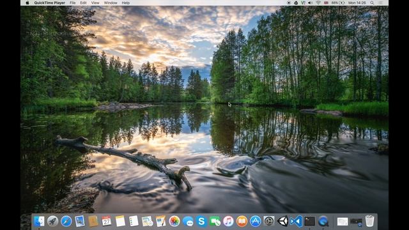This screenshot has width=409, height=230.
Task: Launch Skype from the dock
Action: (x=201, y=222)
